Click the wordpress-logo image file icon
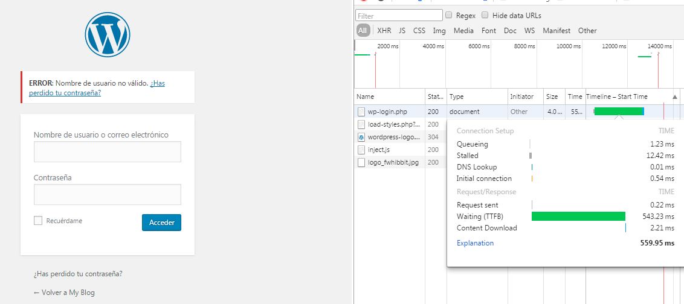The image size is (684, 304). coord(361,137)
